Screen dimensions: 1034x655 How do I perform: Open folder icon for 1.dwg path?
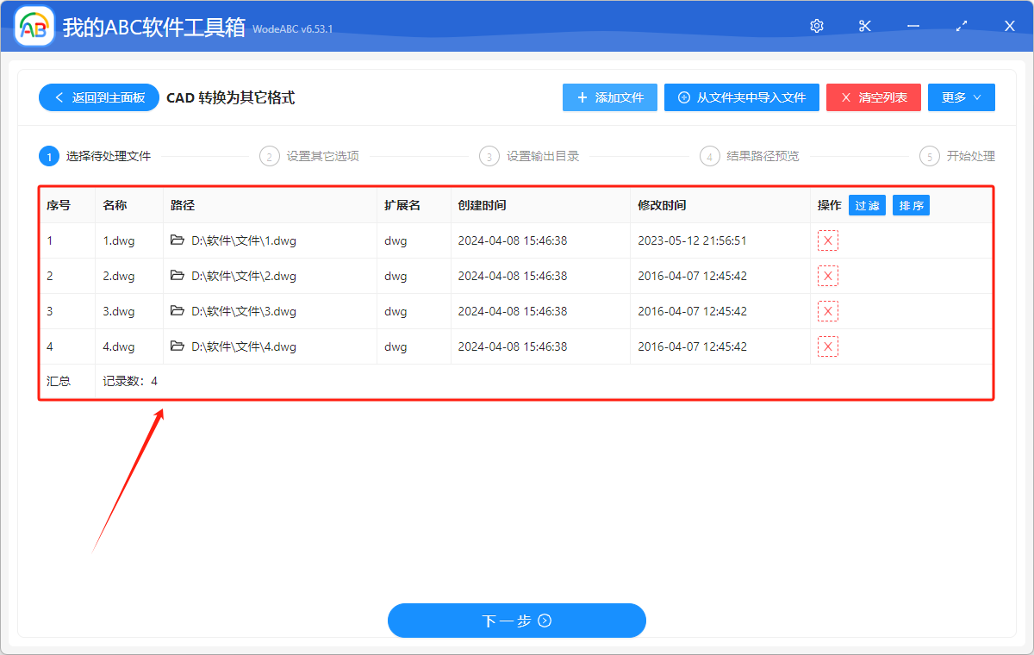tap(178, 241)
